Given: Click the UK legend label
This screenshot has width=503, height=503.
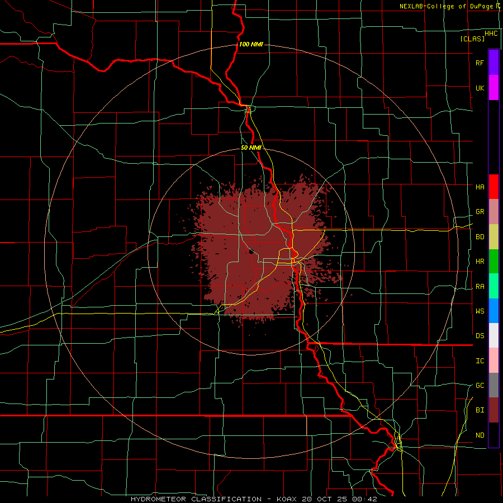Looking at the screenshot, I should pyautogui.click(x=480, y=88).
